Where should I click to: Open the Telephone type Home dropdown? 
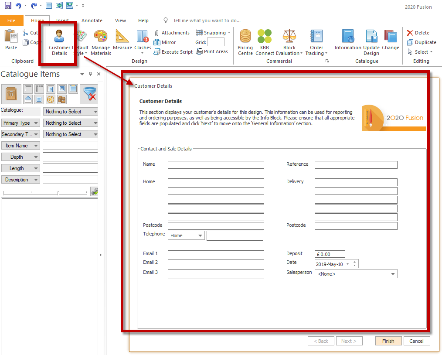186,236
